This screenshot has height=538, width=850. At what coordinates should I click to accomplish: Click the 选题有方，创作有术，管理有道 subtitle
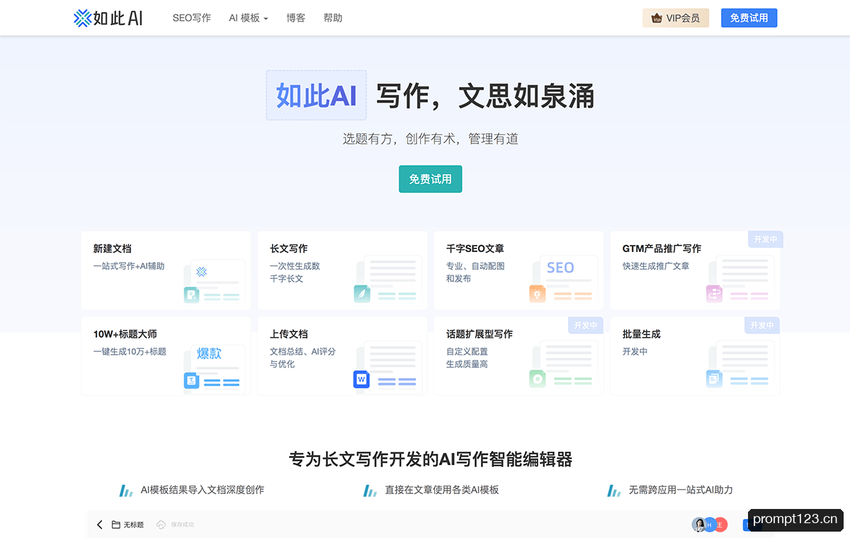[431, 139]
